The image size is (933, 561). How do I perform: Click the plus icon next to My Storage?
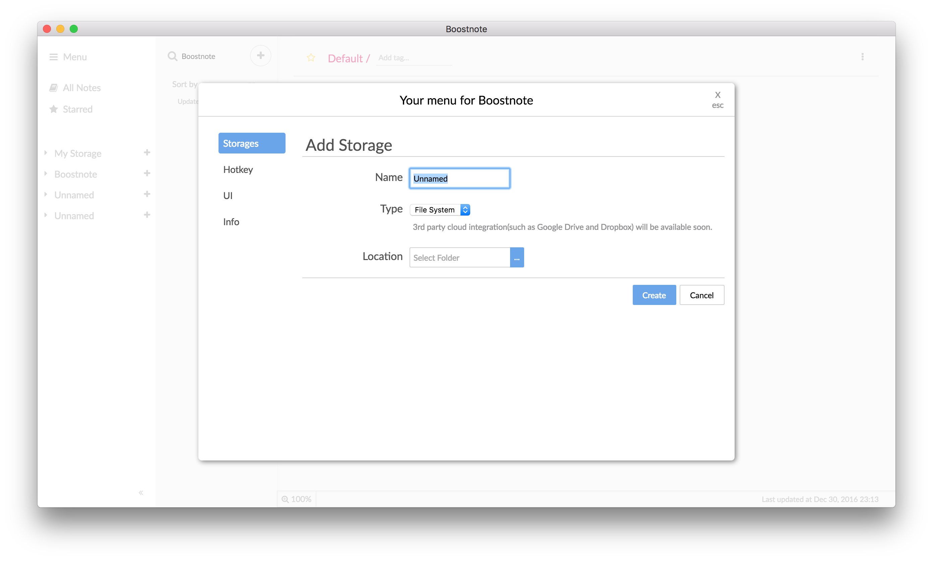point(147,153)
